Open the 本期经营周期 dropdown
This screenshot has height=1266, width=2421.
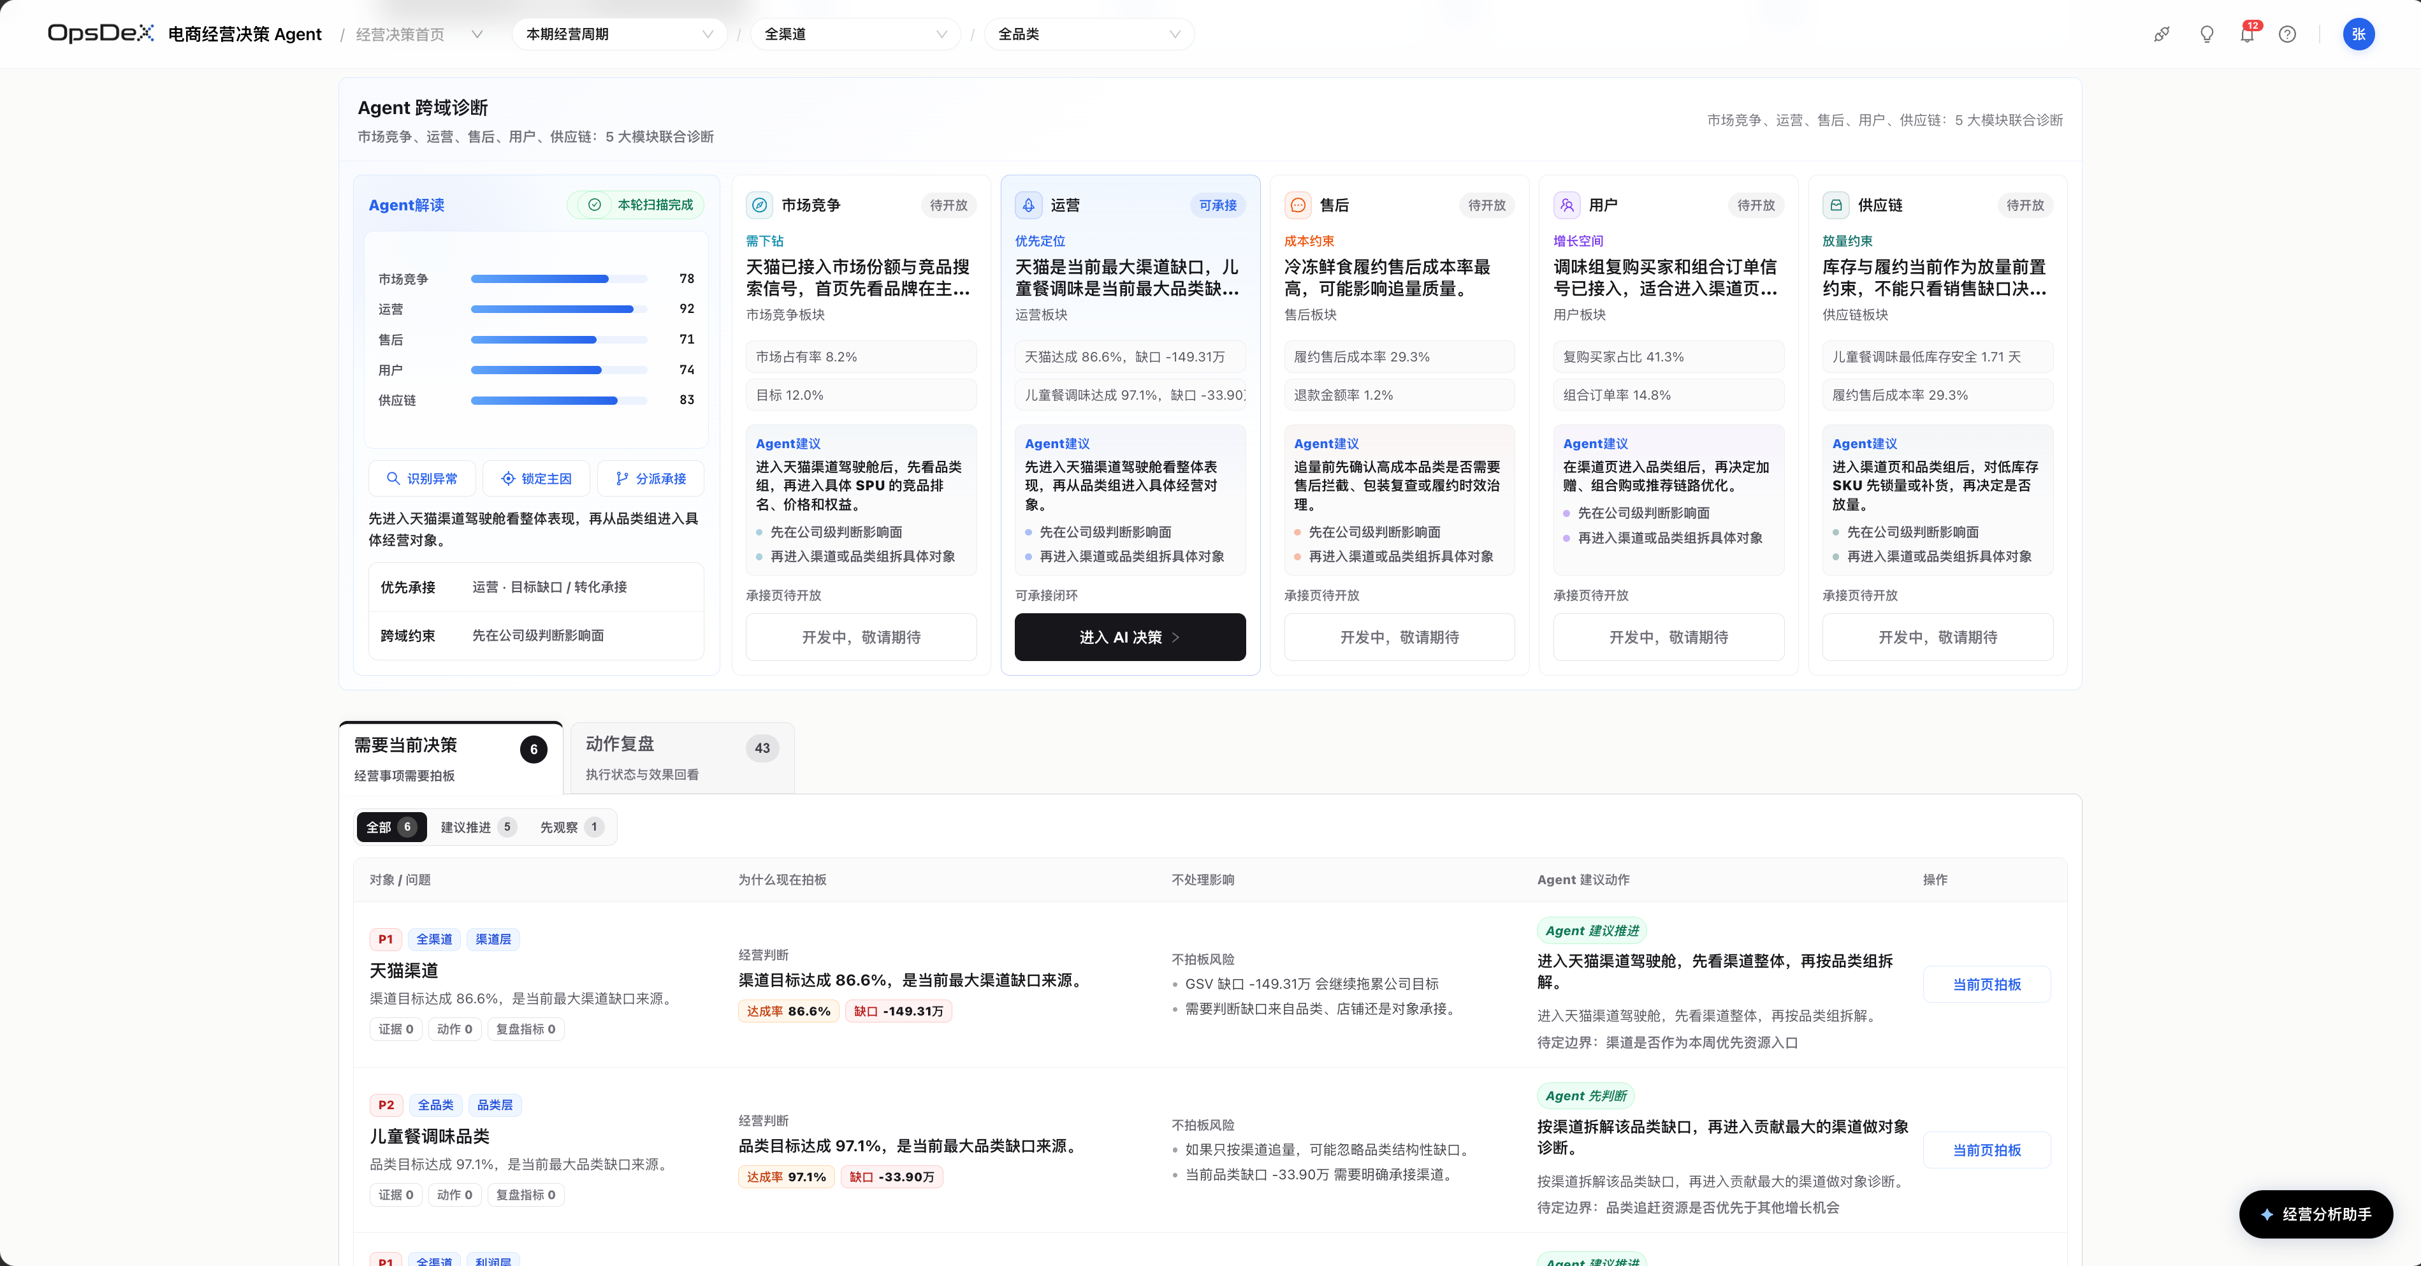620,35
